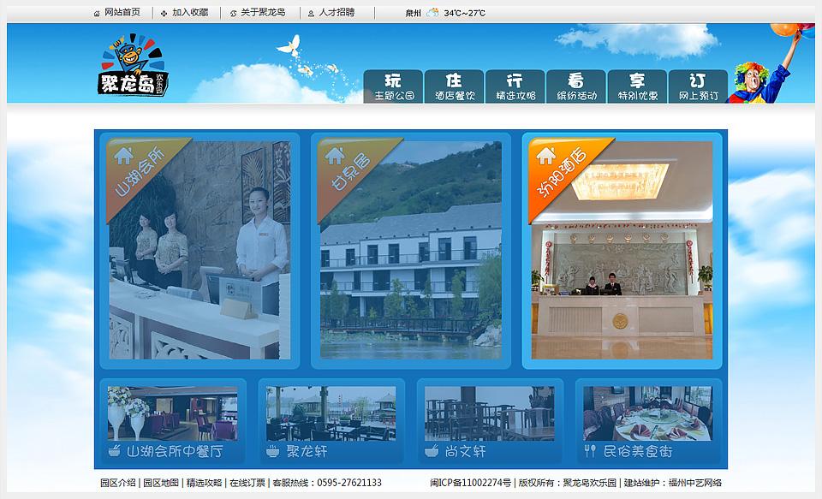
Task: Click the home icon beside 网站首页
Action: [97, 13]
